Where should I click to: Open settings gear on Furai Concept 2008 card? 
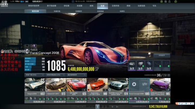point(134,84)
